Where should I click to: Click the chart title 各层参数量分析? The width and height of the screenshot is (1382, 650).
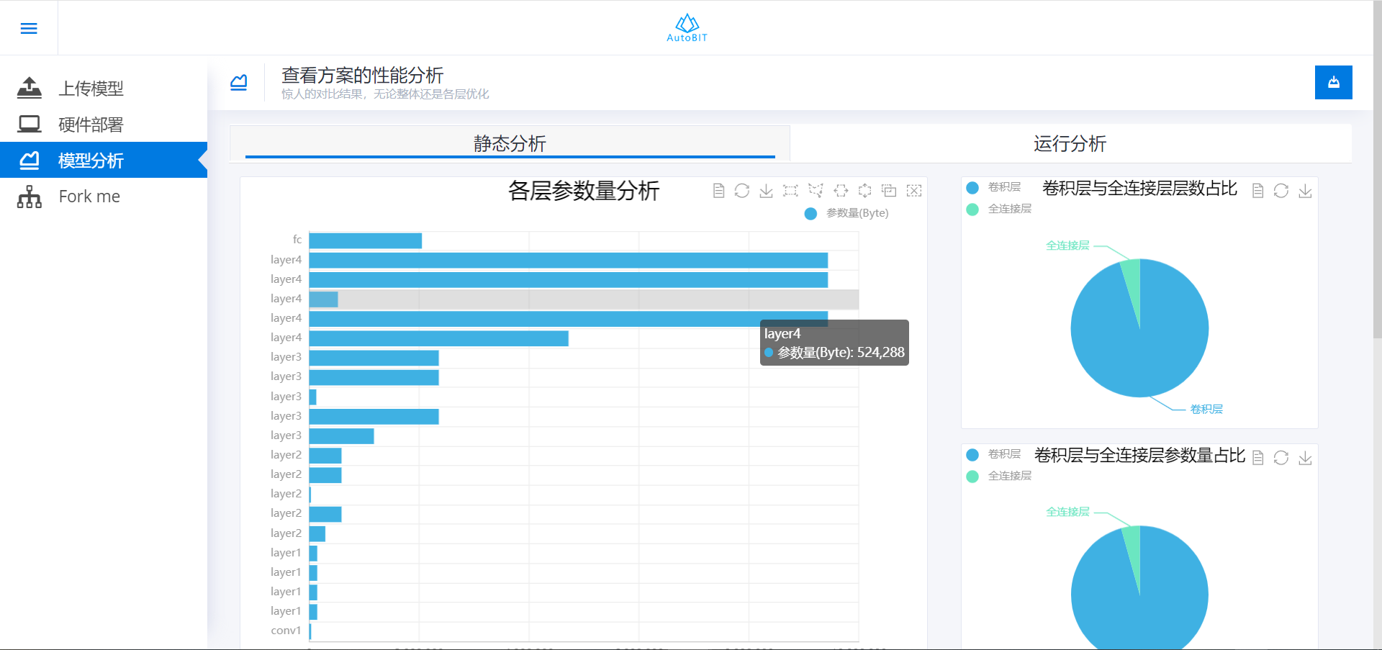(x=584, y=191)
